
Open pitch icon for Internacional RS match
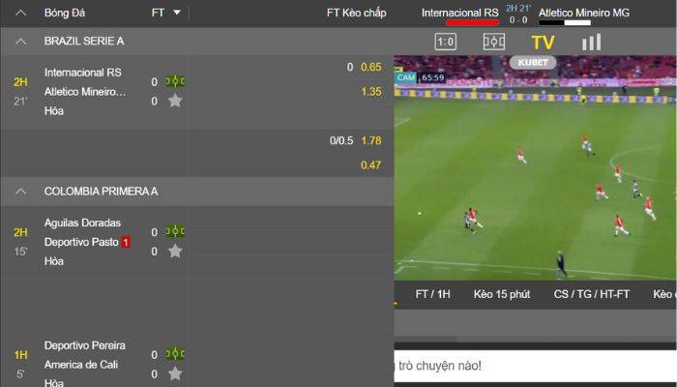tap(175, 81)
